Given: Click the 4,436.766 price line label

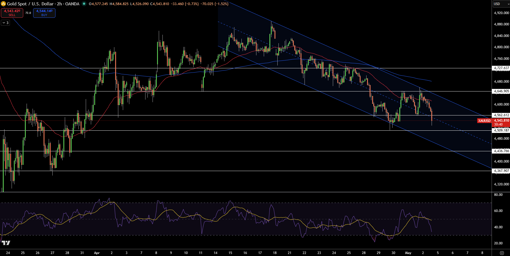Looking at the screenshot, I should coord(501,151).
